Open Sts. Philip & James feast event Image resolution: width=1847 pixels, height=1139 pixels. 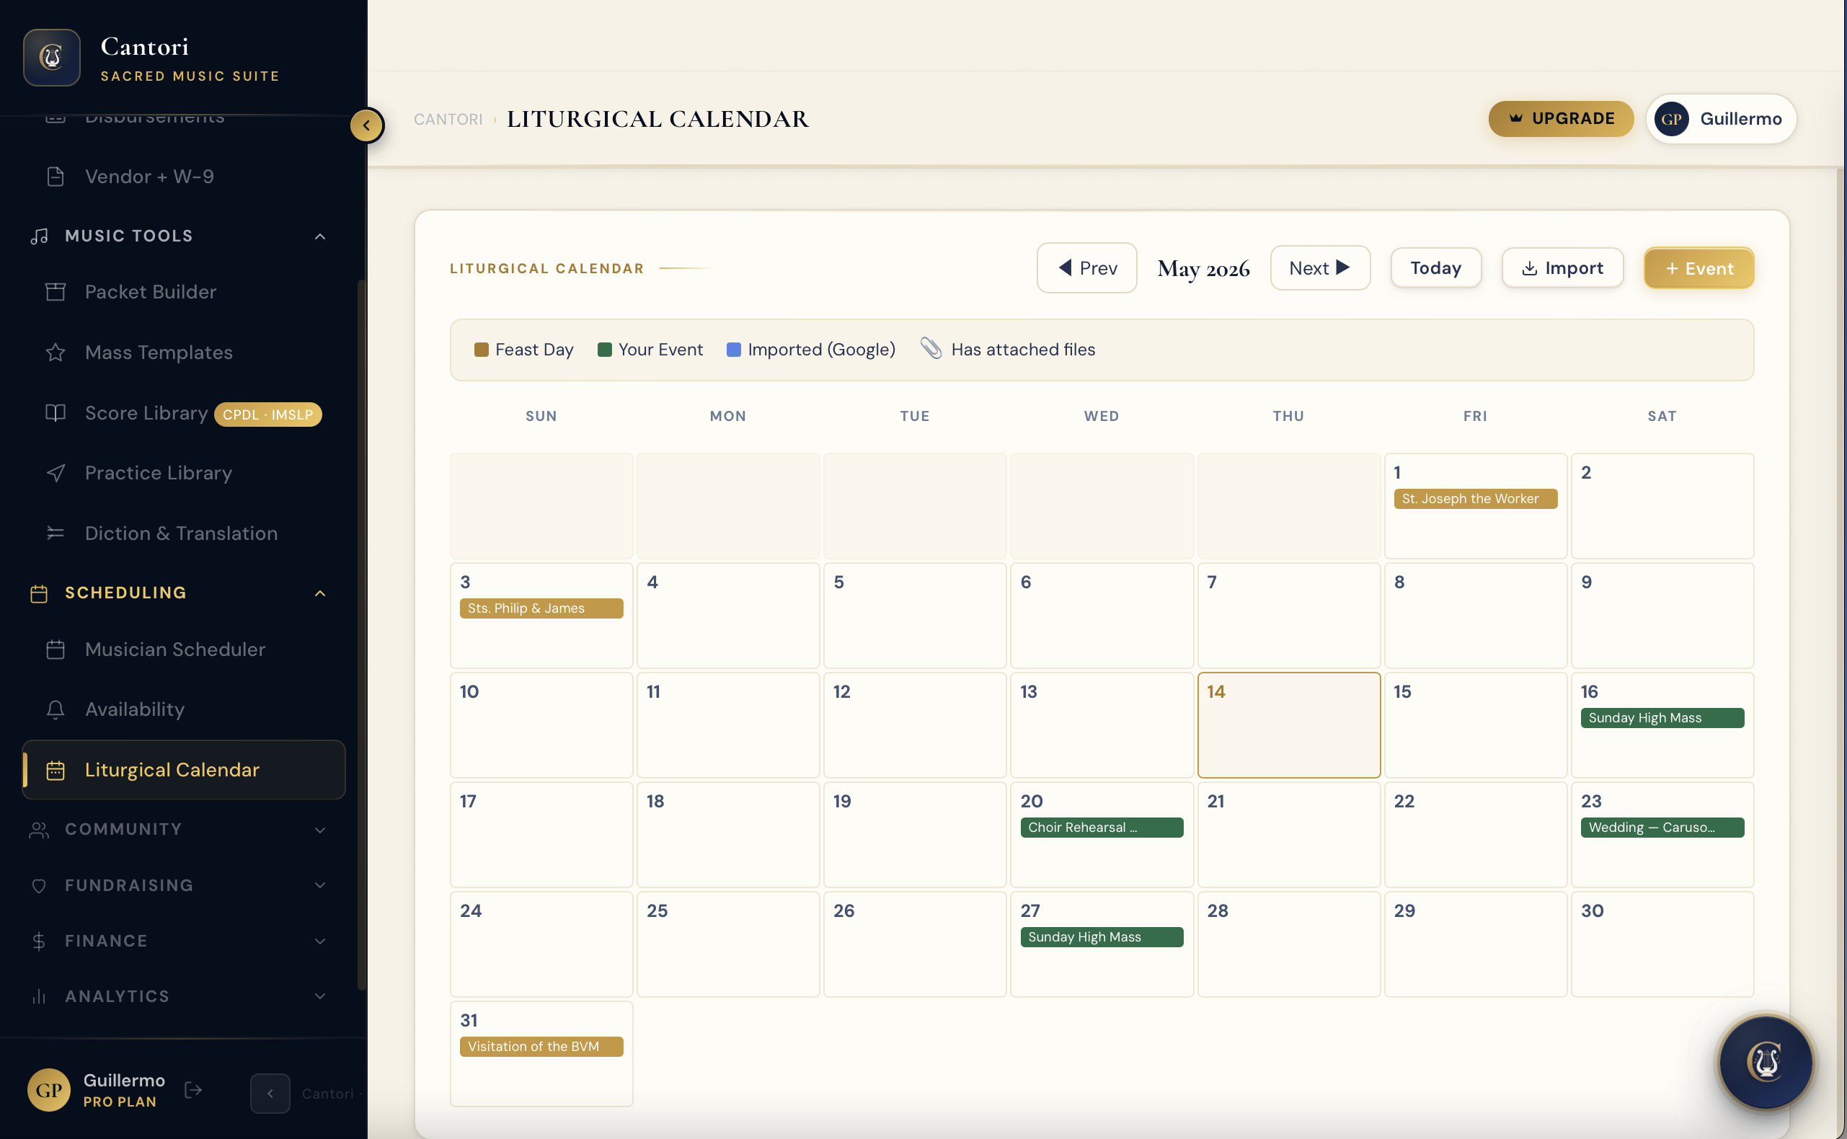541,608
